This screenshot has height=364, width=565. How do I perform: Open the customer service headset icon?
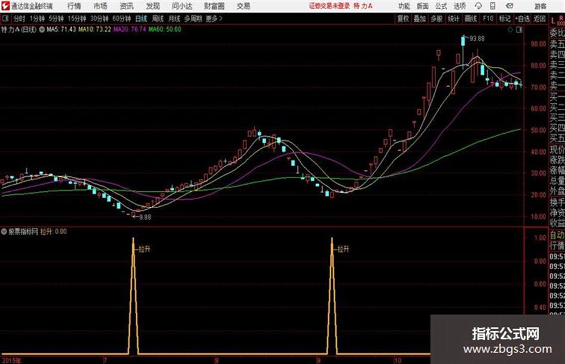click(x=478, y=6)
